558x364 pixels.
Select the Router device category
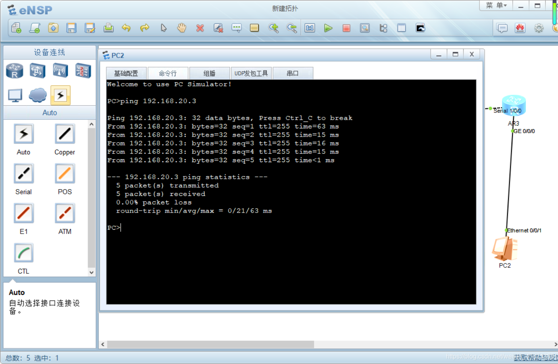[15, 71]
